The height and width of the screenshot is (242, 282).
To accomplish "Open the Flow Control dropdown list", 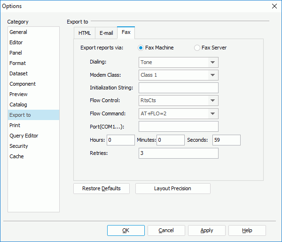I will (x=213, y=100).
